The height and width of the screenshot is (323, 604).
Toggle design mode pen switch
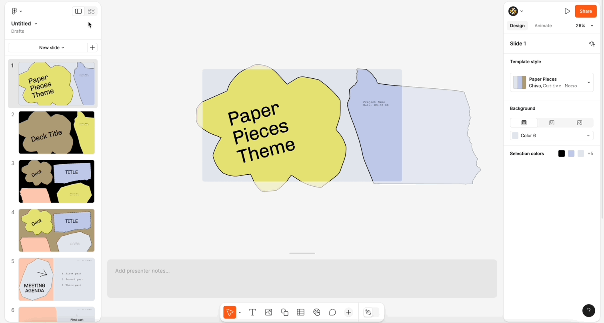pos(371,312)
